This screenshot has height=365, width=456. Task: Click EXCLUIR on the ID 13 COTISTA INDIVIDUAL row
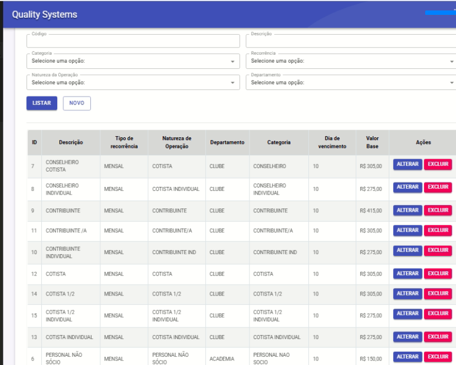pos(438,337)
